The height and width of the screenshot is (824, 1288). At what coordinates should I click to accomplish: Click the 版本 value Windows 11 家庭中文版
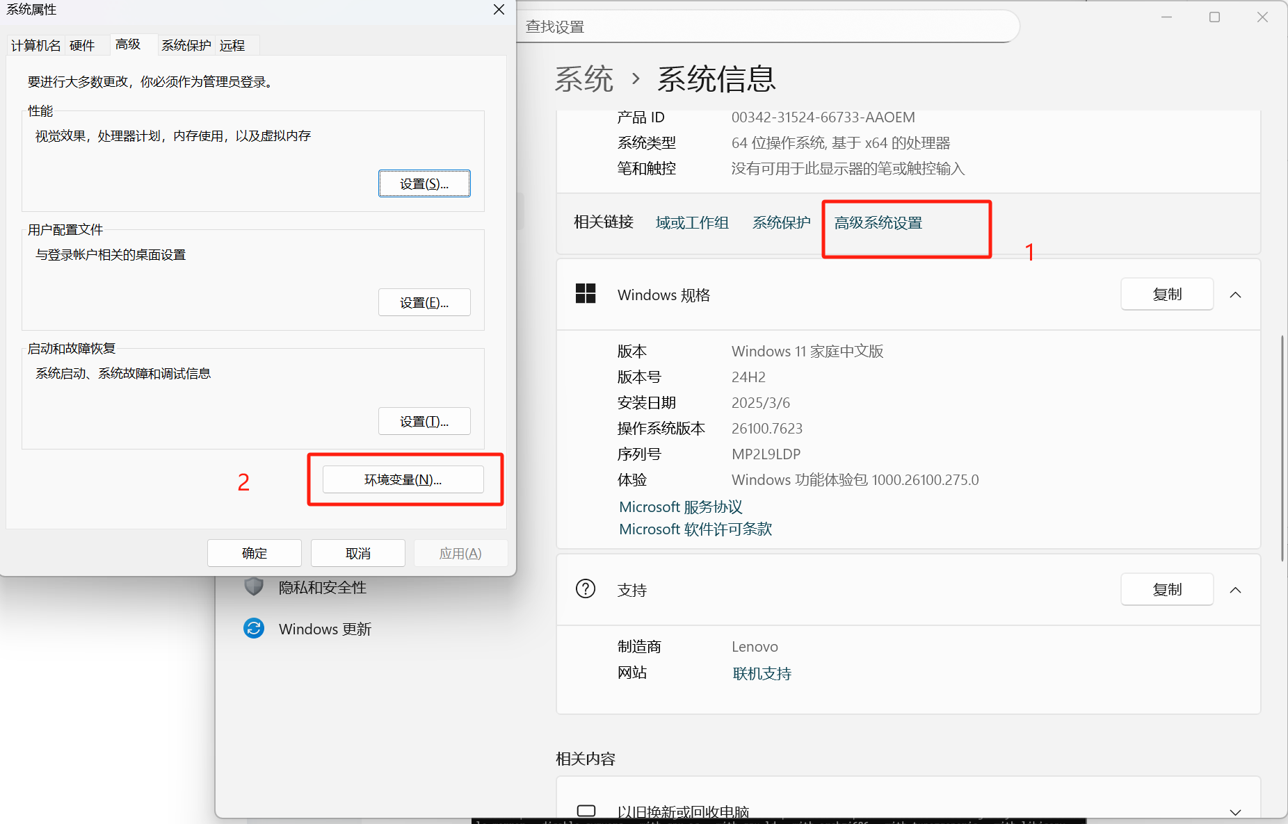807,351
